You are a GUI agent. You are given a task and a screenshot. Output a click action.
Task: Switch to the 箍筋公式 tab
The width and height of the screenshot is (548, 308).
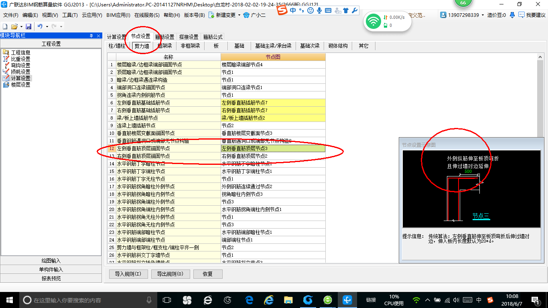pyautogui.click(x=213, y=37)
